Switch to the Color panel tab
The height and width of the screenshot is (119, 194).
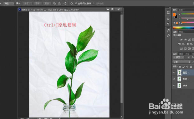pyautogui.click(x=175, y=10)
